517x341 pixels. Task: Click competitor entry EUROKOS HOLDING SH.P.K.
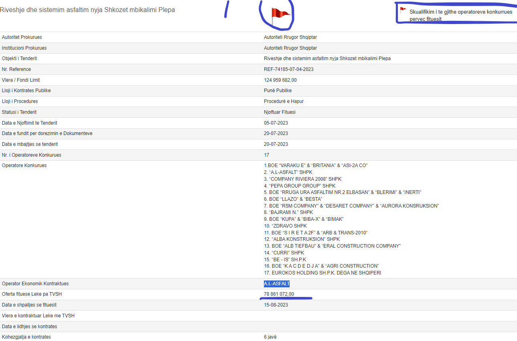[x=322, y=273]
